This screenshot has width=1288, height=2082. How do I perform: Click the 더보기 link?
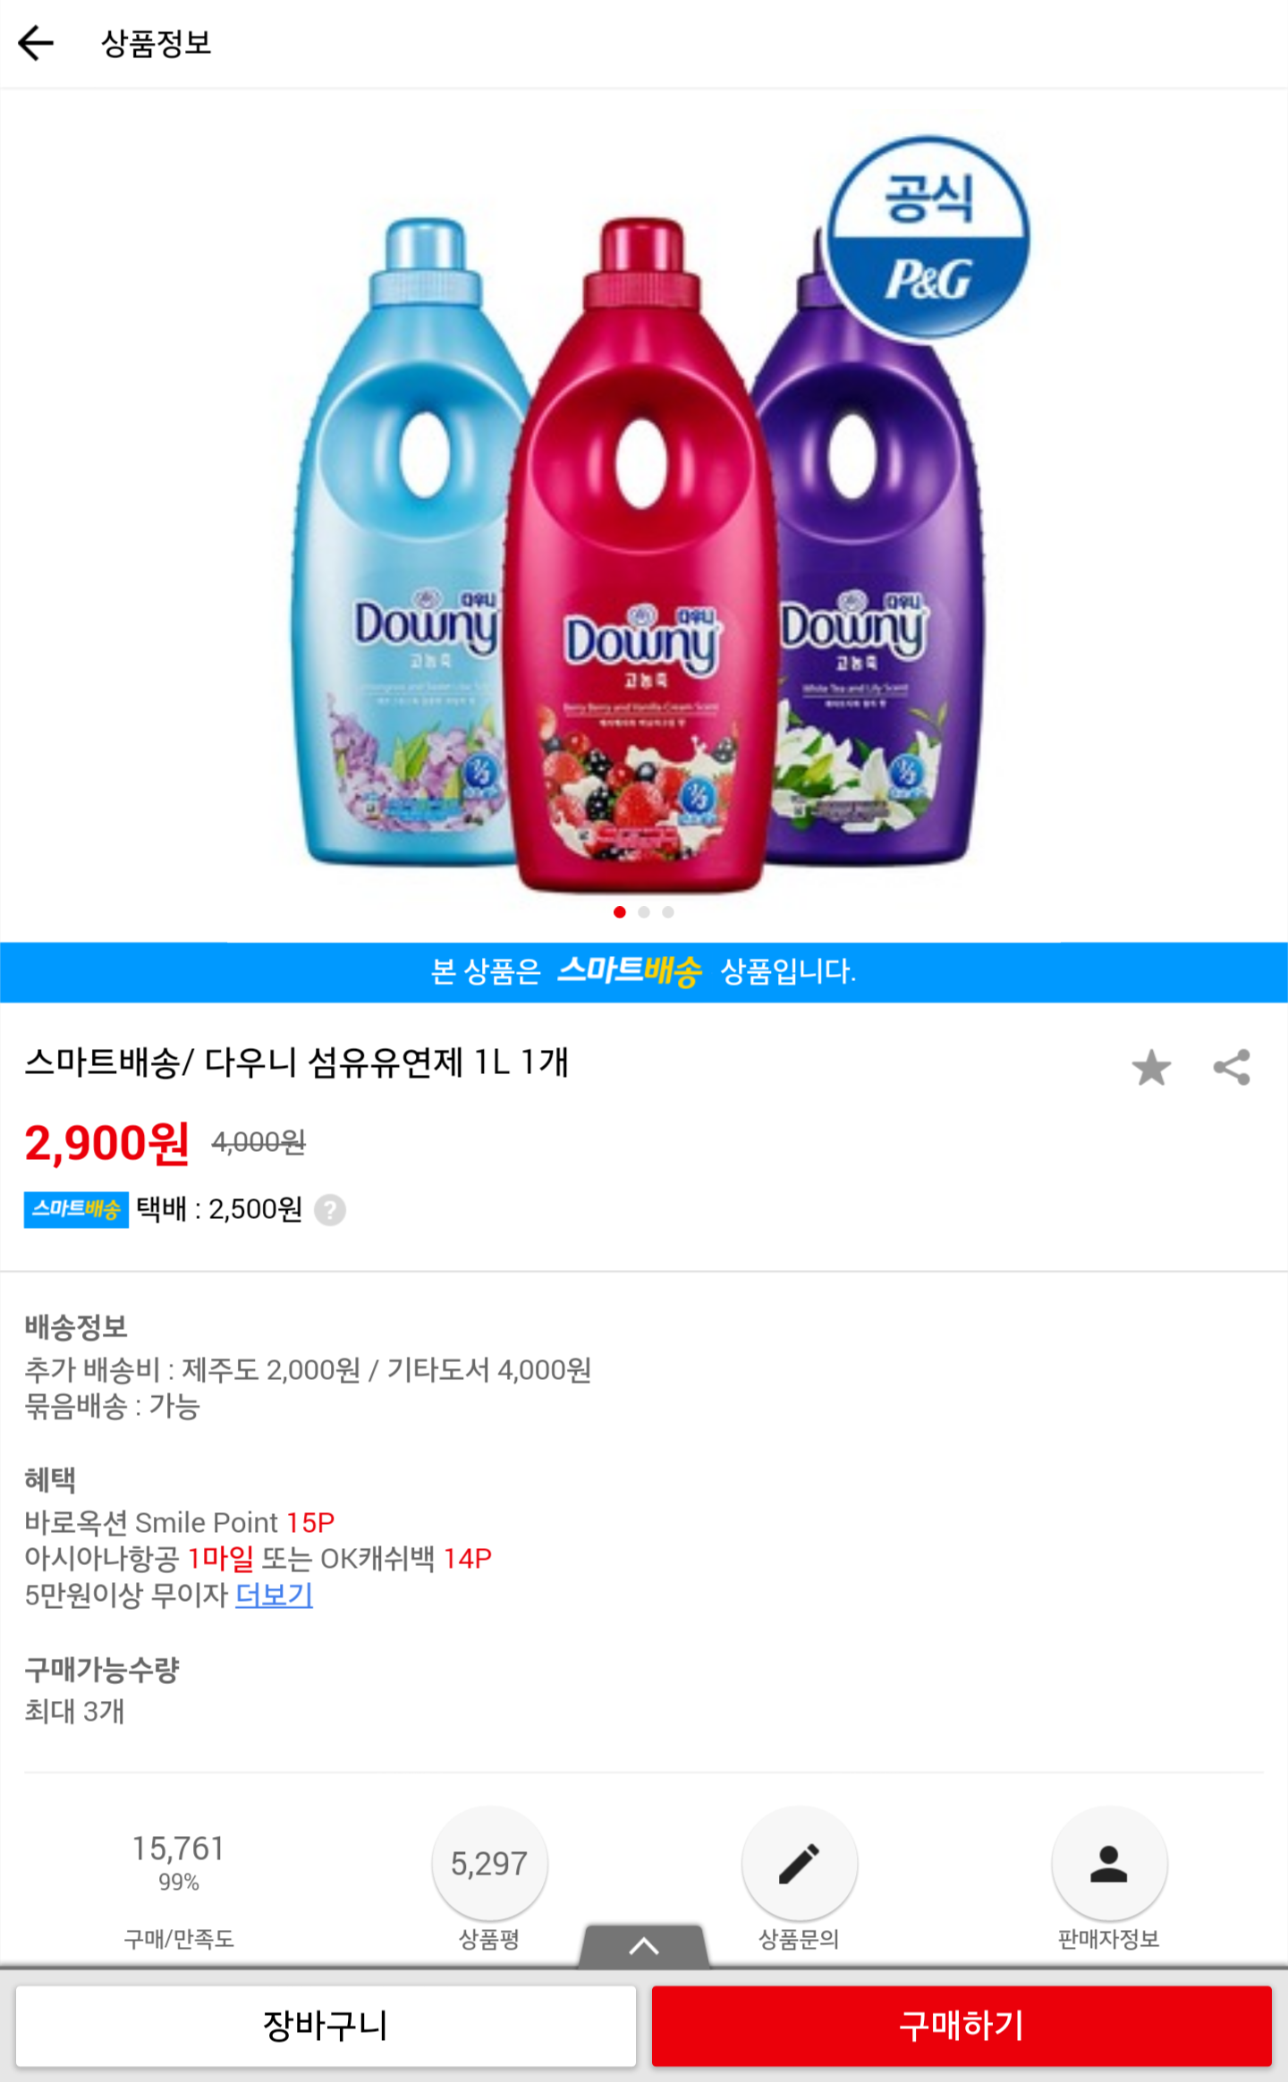pos(274,1595)
